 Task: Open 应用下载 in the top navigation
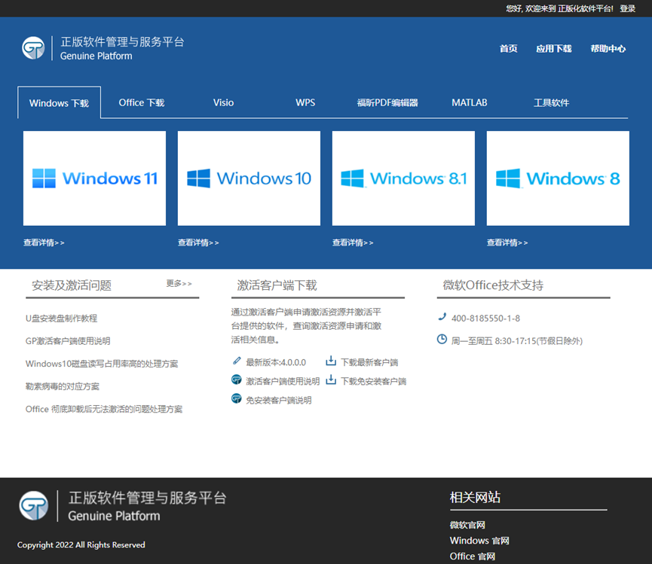[553, 48]
